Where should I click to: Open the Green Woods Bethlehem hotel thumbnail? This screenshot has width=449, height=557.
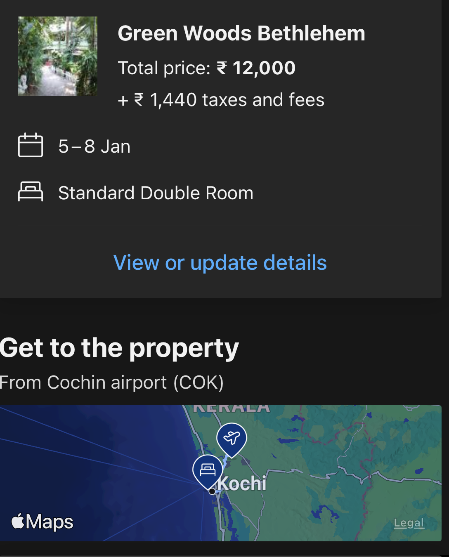58,56
